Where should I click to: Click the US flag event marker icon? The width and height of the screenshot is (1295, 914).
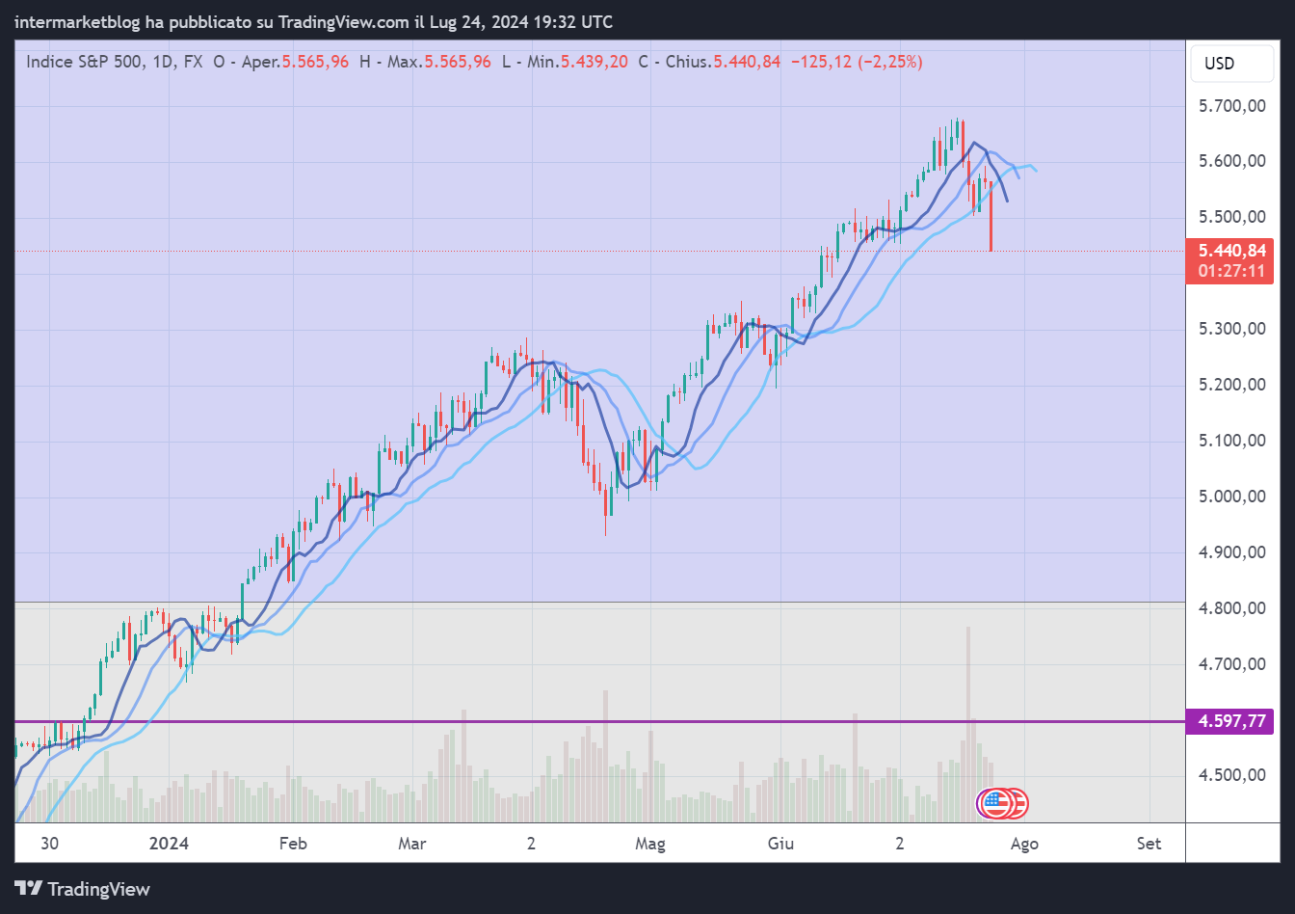pos(995,802)
